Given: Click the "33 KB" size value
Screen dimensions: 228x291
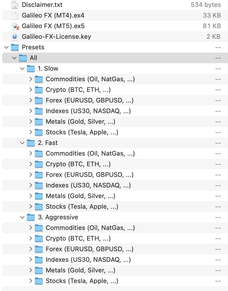Looking at the screenshot, I should point(212,15).
